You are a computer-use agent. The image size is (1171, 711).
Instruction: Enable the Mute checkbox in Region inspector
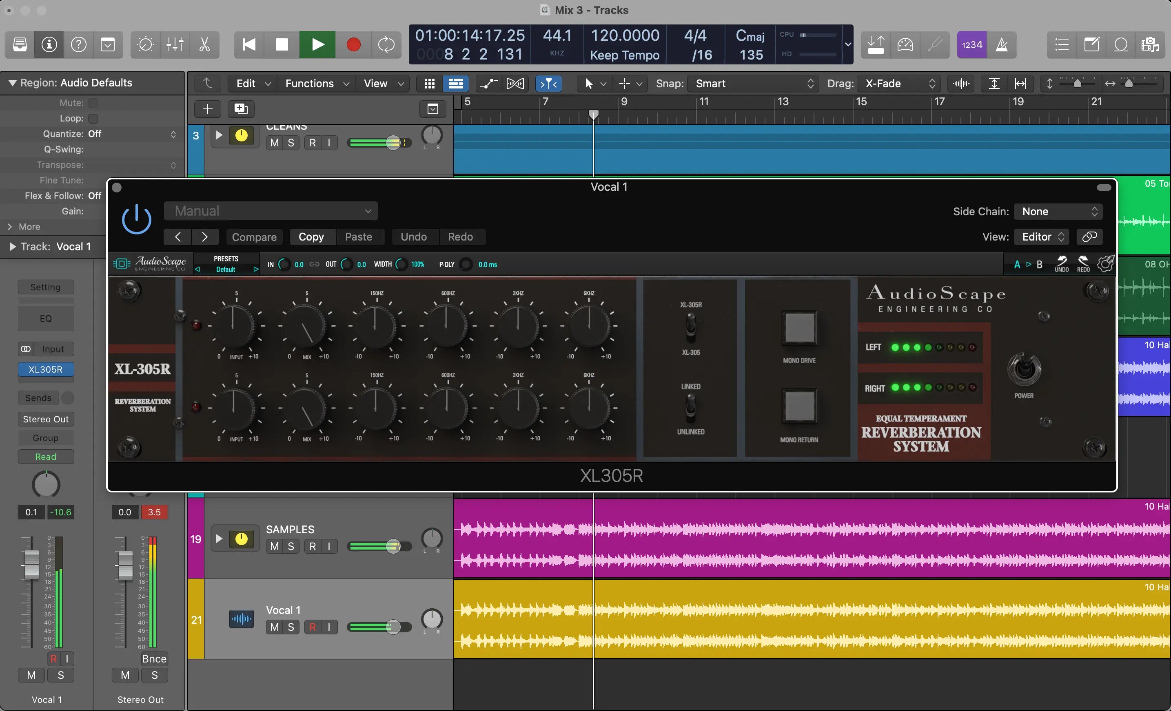93,103
